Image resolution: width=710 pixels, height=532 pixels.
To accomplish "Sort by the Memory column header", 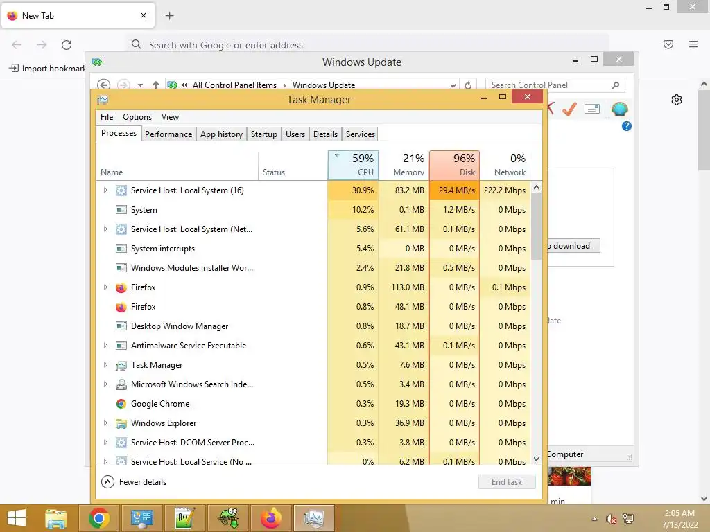I will (x=404, y=165).
